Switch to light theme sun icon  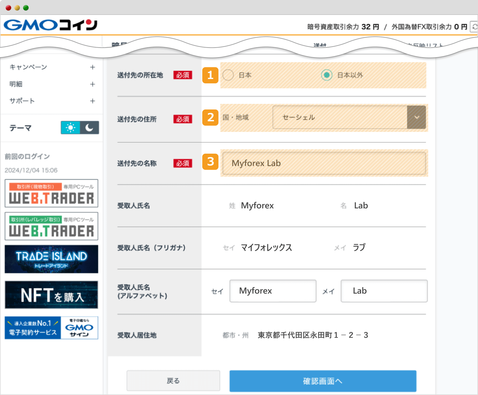(x=70, y=128)
